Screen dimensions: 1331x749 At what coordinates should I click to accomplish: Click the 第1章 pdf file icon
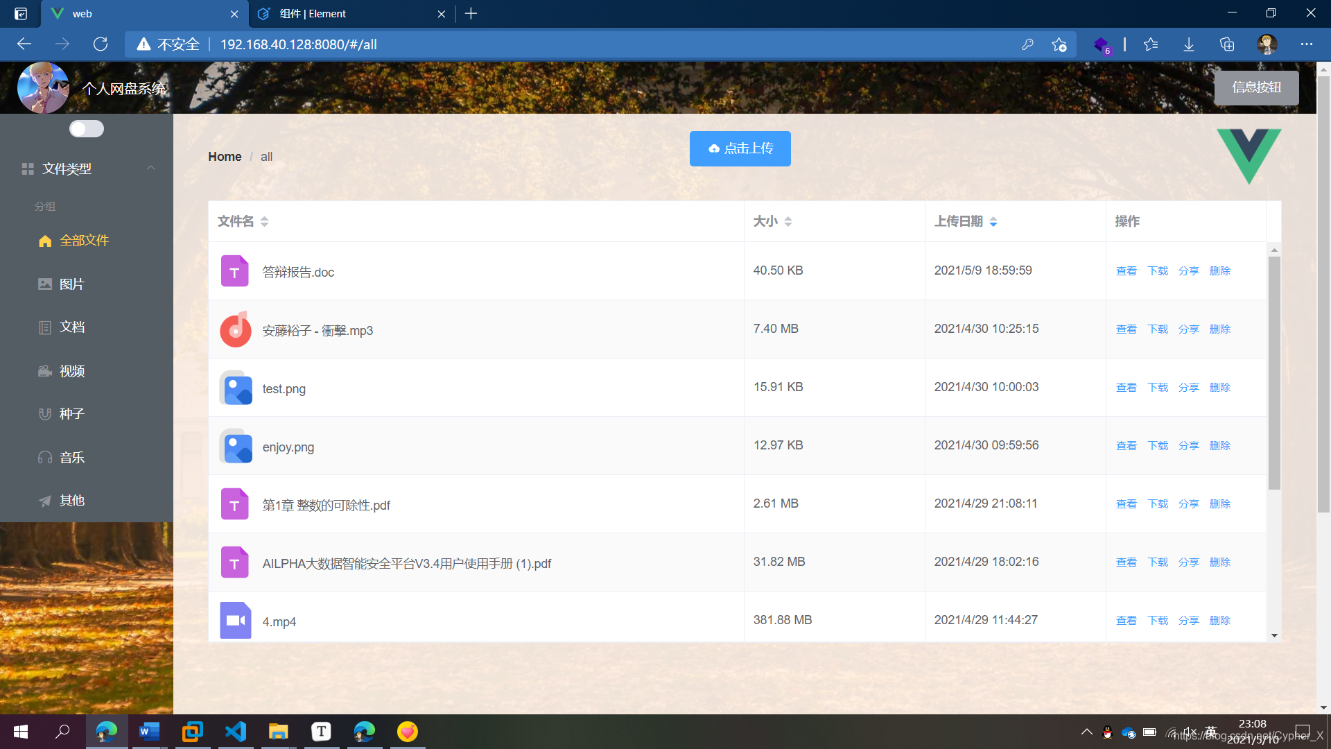point(235,504)
